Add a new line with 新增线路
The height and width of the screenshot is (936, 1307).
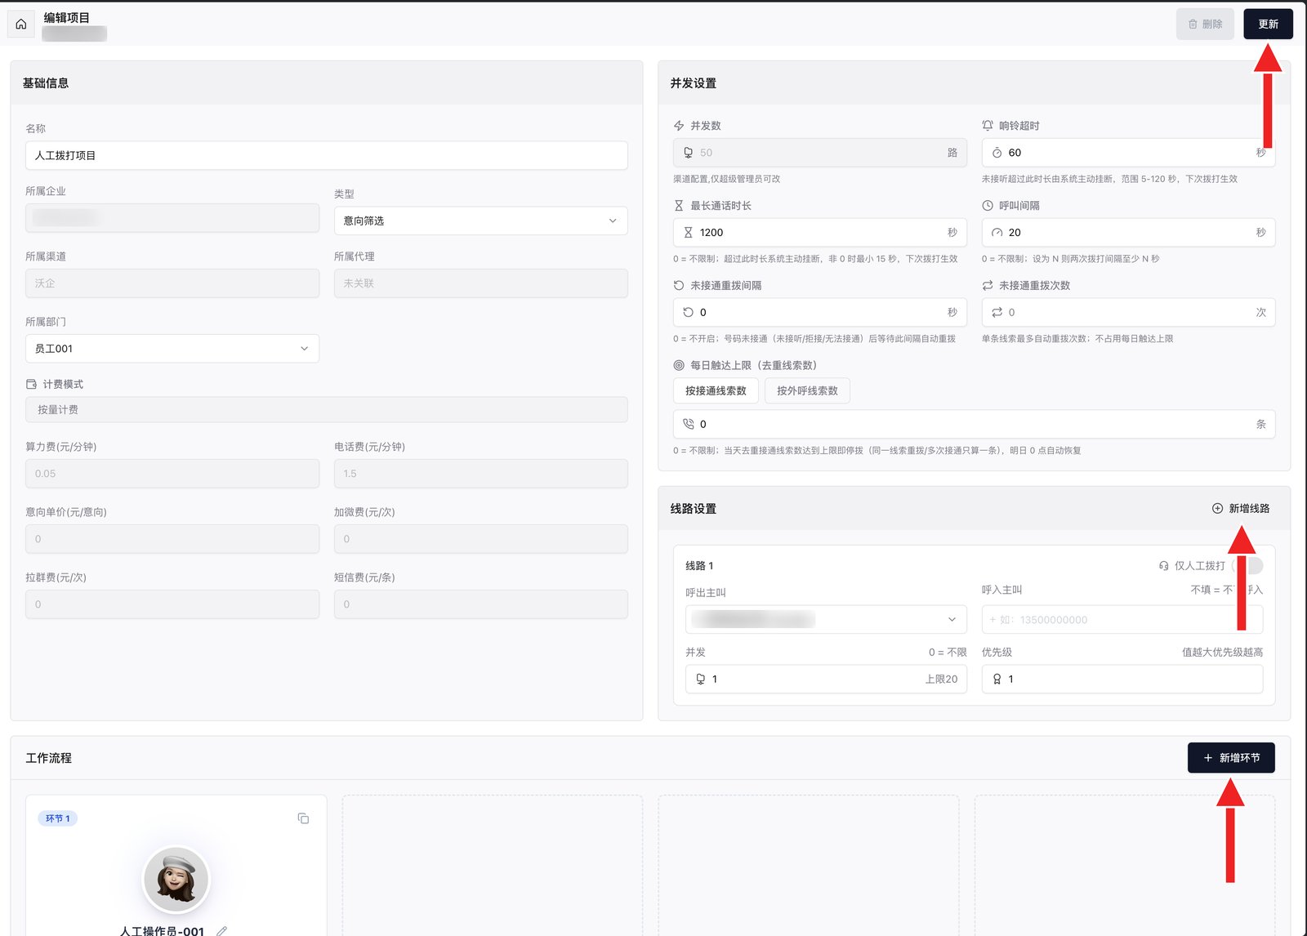tap(1241, 508)
